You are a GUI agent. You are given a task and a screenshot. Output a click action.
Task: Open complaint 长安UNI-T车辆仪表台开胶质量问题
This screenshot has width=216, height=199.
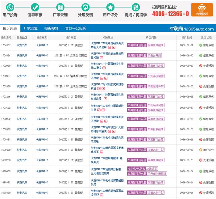pyautogui.click(x=107, y=55)
